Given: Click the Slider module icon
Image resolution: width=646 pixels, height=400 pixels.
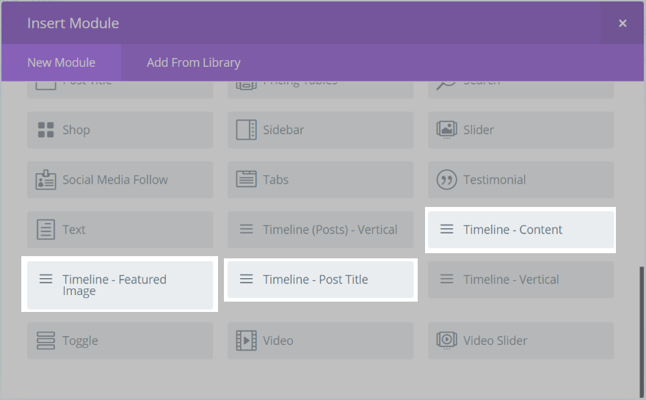Looking at the screenshot, I should pyautogui.click(x=446, y=130).
